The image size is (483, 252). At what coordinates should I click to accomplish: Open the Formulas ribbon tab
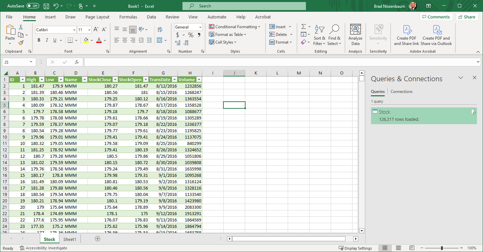pos(128,17)
